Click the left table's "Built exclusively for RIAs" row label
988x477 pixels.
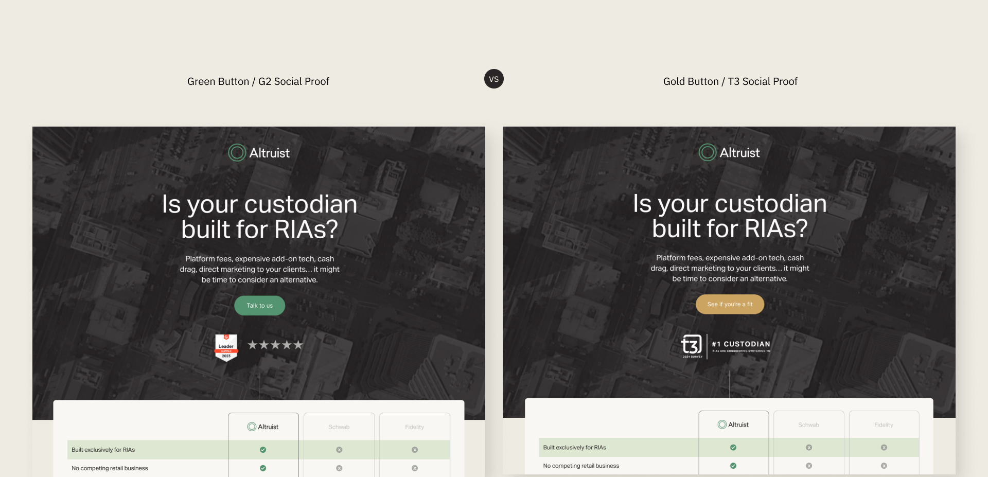(x=103, y=450)
